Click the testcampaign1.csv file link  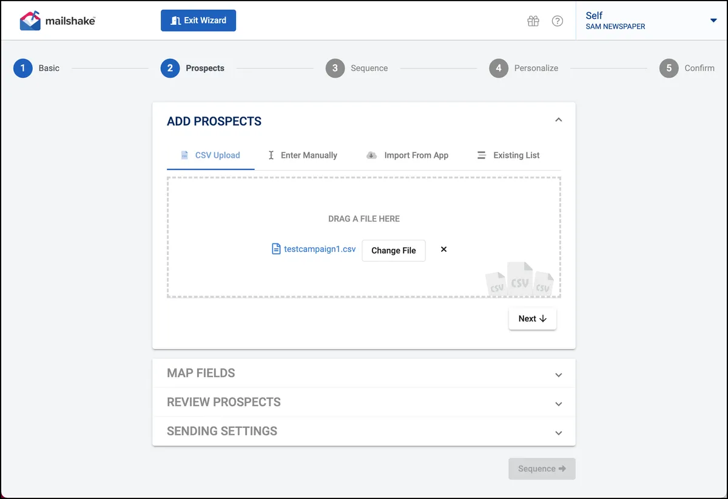click(x=314, y=249)
